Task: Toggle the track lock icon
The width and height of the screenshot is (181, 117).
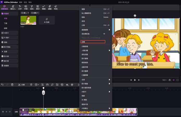Action: click(3, 112)
